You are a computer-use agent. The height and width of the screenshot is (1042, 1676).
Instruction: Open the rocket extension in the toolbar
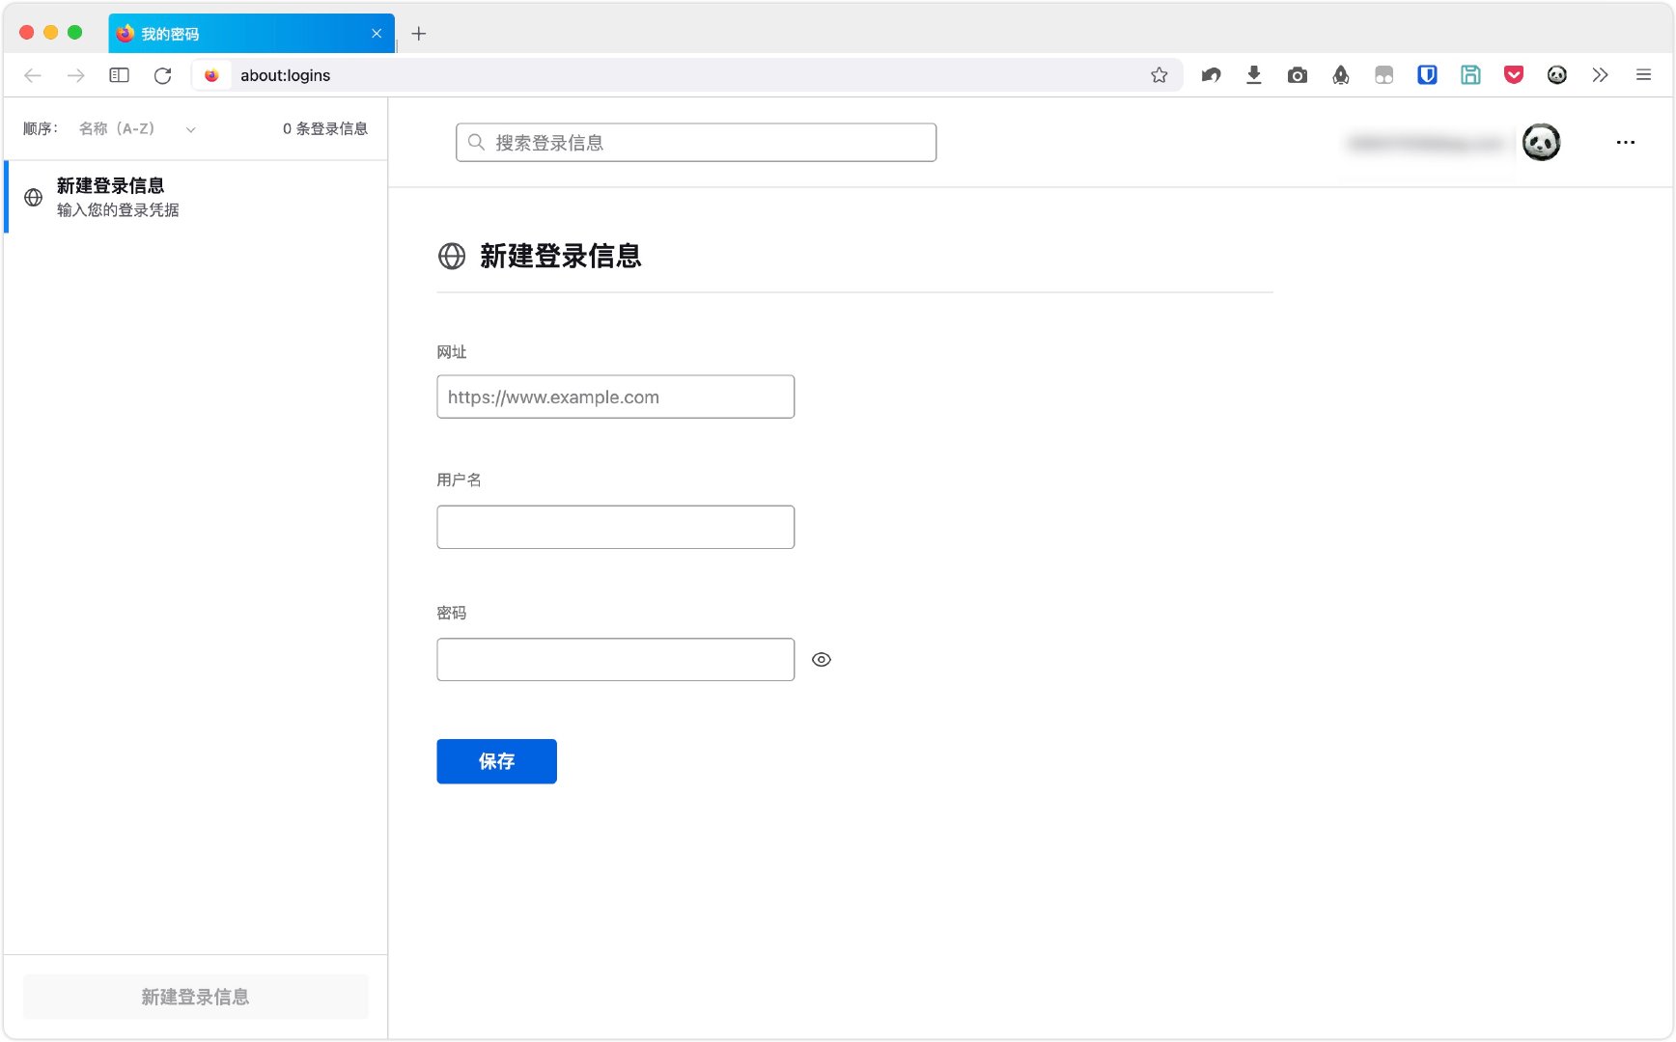click(1341, 75)
